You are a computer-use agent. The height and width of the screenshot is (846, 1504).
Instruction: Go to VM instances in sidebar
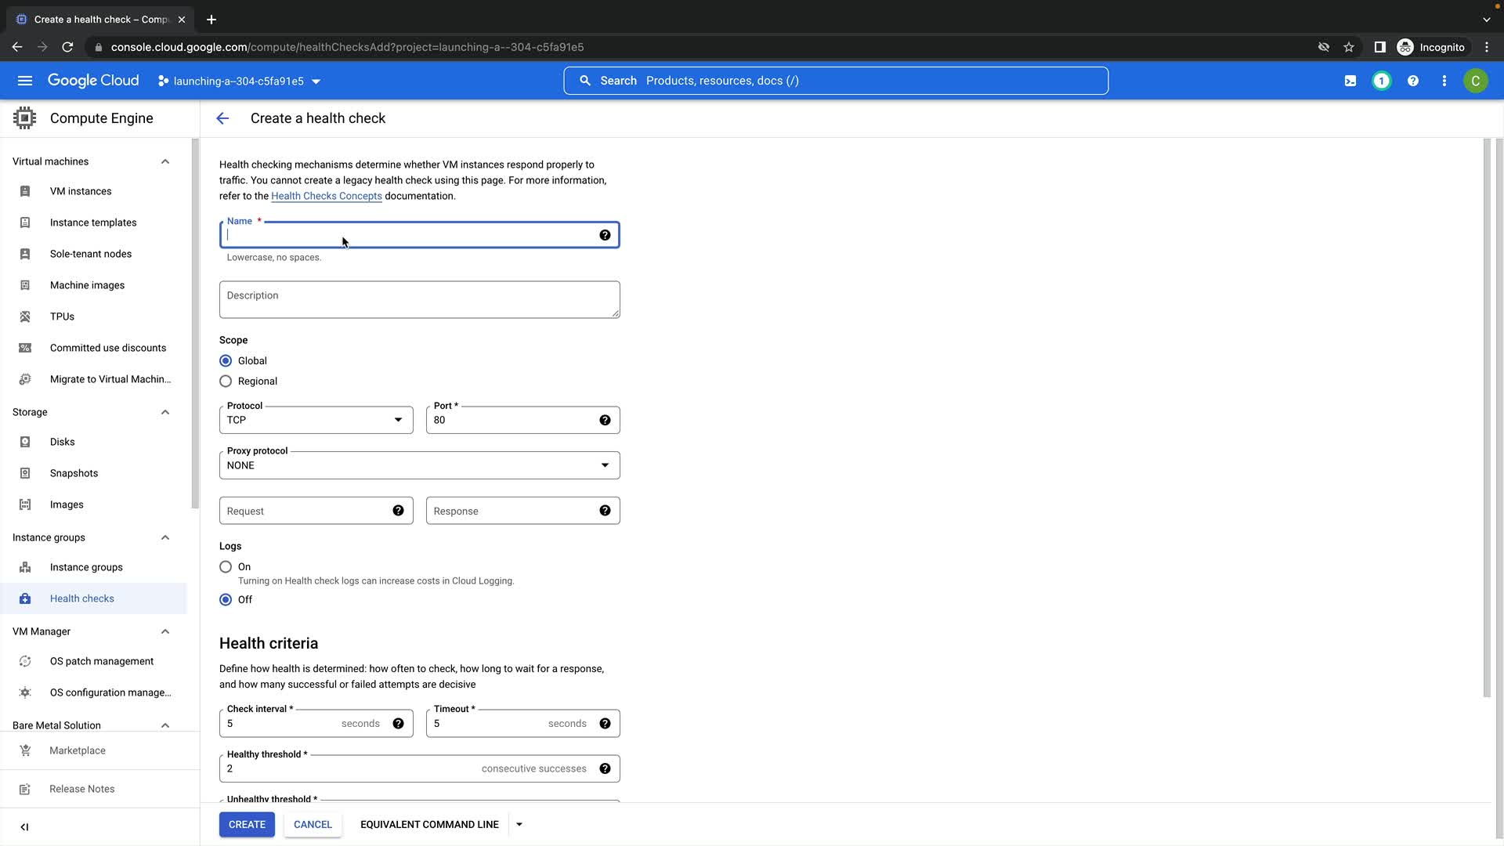point(81,191)
